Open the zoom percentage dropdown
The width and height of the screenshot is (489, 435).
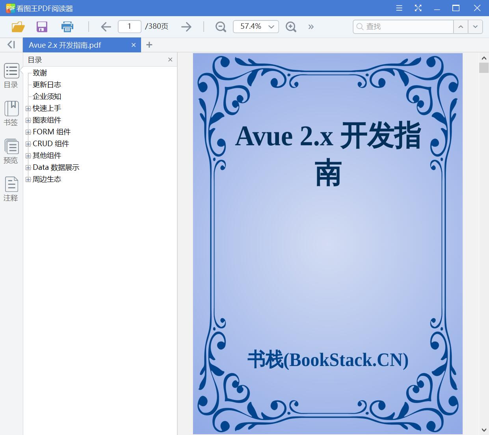271,27
